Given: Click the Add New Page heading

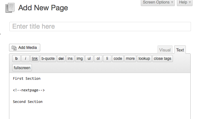Looking at the screenshot, I should pyautogui.click(x=43, y=8).
